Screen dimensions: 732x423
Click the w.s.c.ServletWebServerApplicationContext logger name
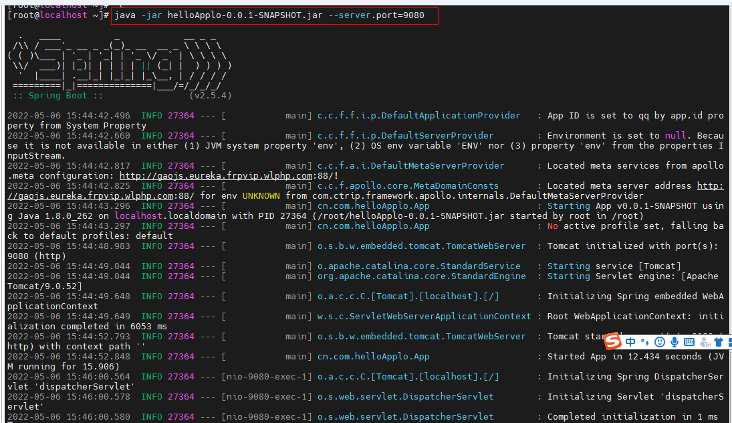coord(424,317)
